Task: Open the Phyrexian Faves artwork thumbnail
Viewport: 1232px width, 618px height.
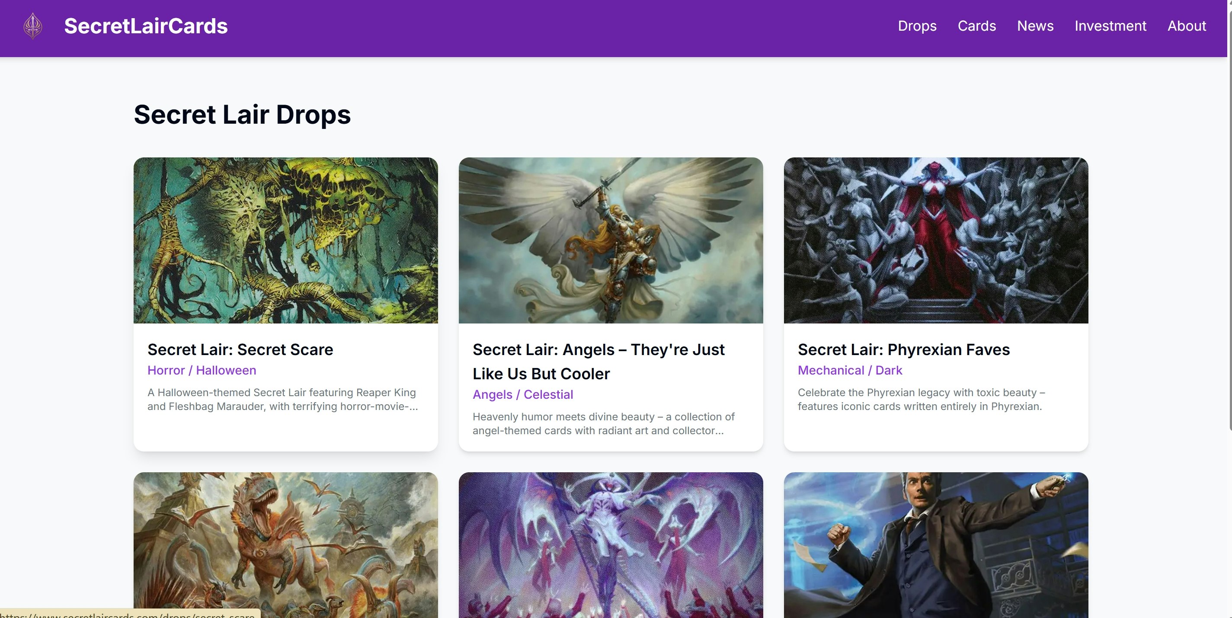Action: [935, 240]
